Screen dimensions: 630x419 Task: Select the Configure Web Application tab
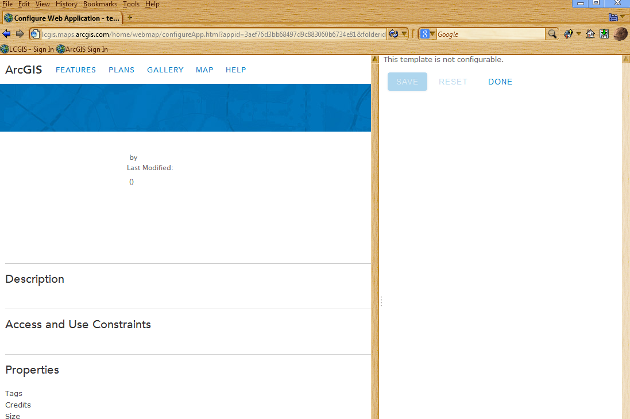click(x=62, y=18)
